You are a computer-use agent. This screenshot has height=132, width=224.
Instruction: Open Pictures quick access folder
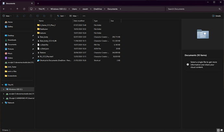click(9, 49)
